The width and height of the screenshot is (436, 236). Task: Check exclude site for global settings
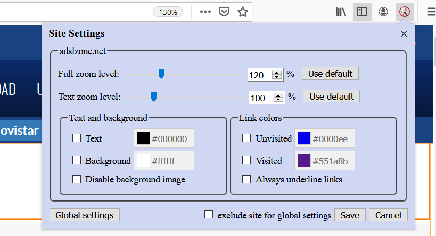click(x=209, y=215)
